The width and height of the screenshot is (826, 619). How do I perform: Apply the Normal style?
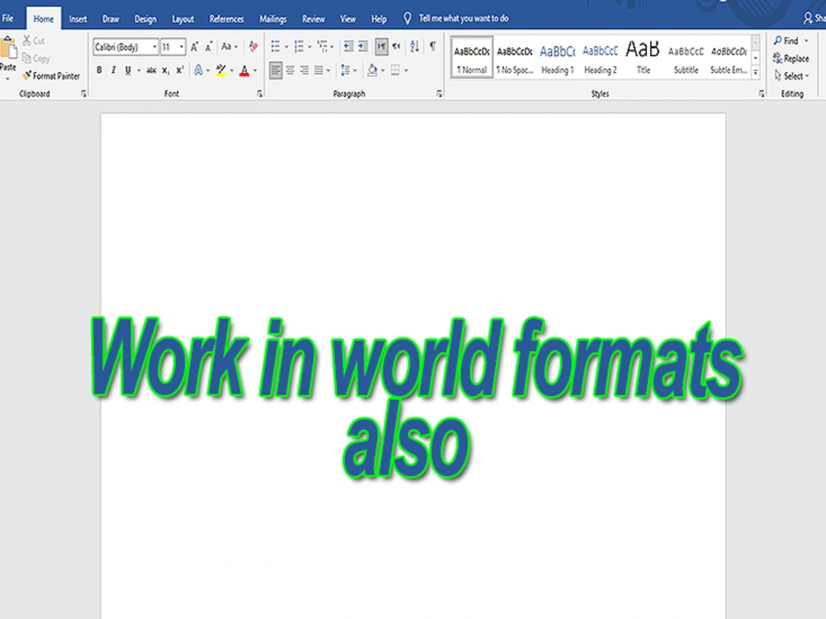(x=472, y=58)
